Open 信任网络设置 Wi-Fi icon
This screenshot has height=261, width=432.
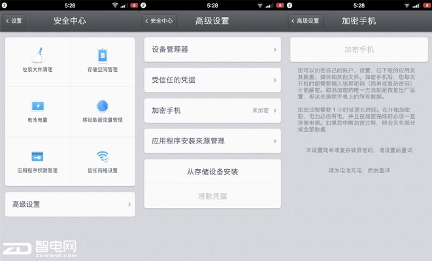[103, 157]
